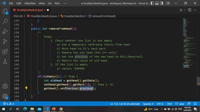
Task: Toggle secondary side bar layout icon
Action: 162,3
